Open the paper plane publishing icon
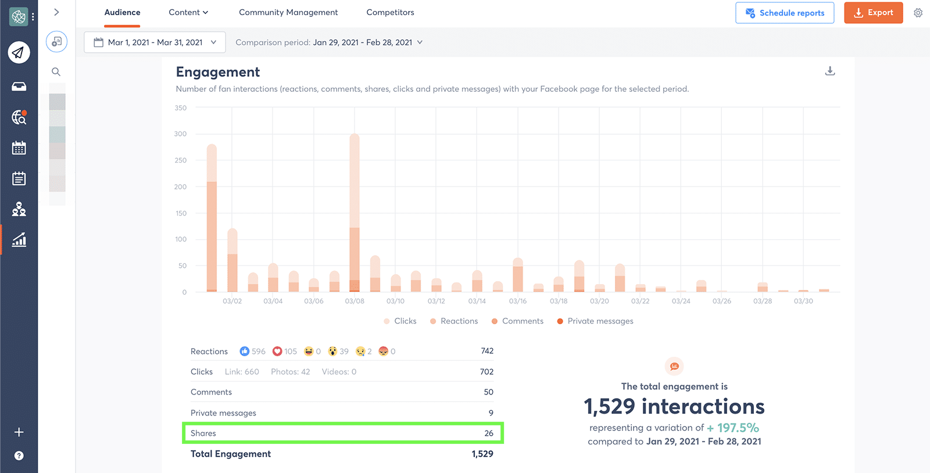 click(19, 52)
